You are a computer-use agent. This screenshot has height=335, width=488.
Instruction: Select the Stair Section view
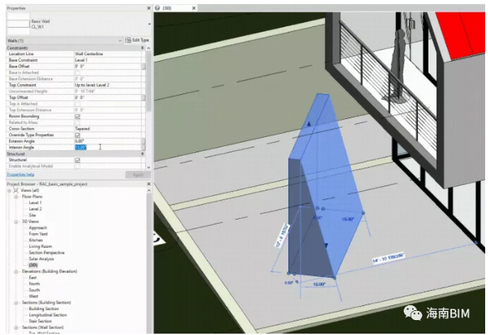click(x=40, y=321)
